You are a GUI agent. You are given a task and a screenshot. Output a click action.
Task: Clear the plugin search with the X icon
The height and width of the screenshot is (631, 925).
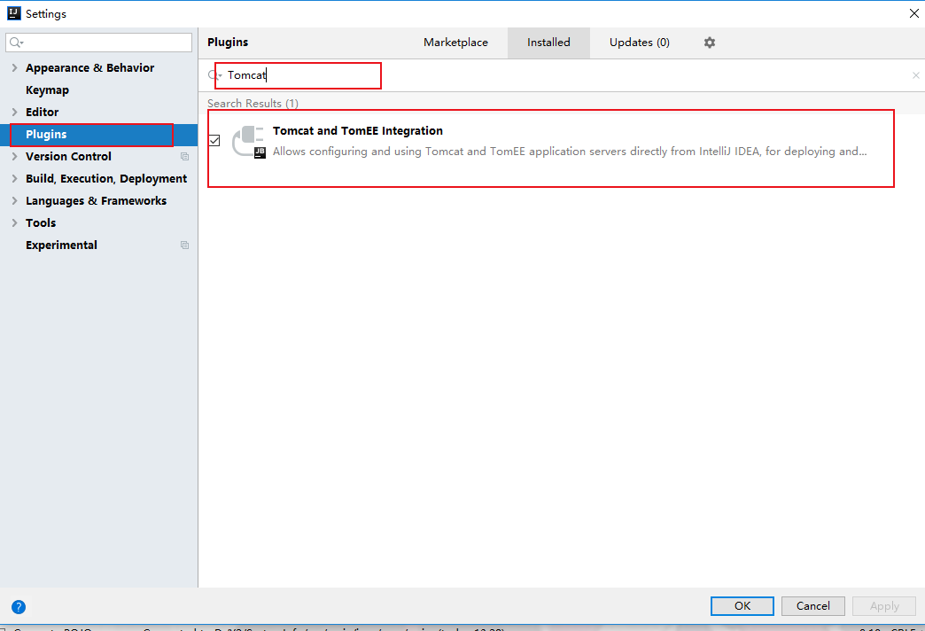pos(915,75)
